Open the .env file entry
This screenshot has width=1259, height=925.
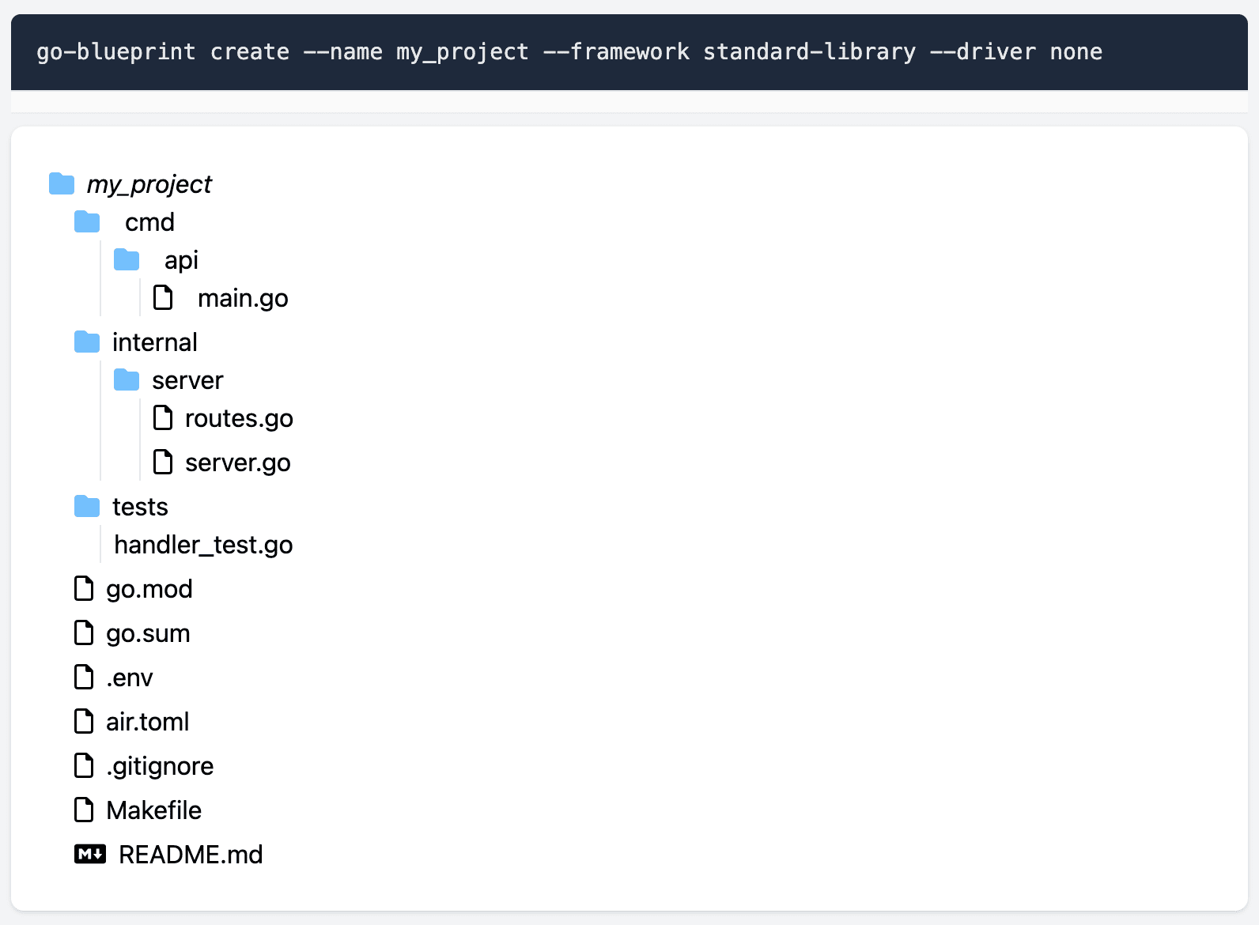[130, 678]
